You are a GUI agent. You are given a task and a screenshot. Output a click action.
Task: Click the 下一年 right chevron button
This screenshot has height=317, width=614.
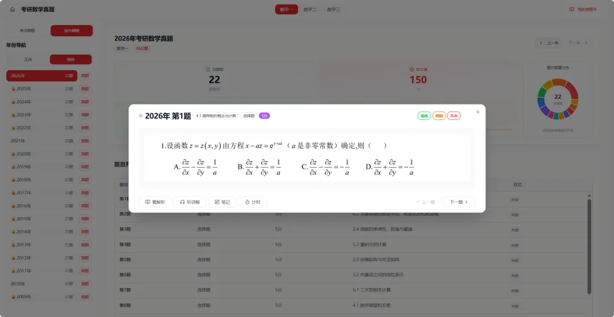coord(578,43)
